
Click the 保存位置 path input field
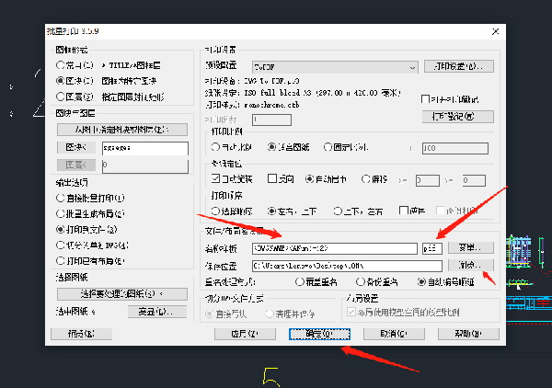pyautogui.click(x=347, y=266)
